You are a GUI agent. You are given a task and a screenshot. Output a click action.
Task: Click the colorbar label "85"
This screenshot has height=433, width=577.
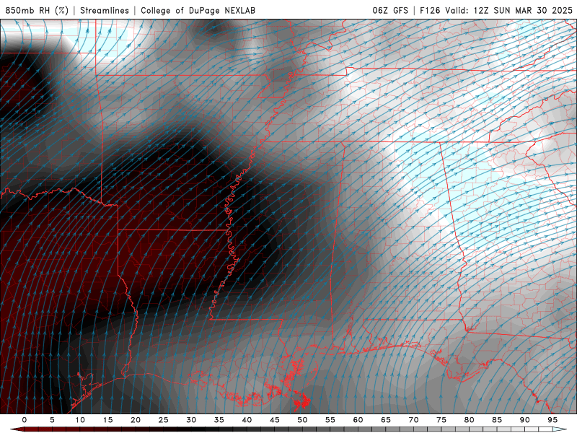pyautogui.click(x=497, y=420)
